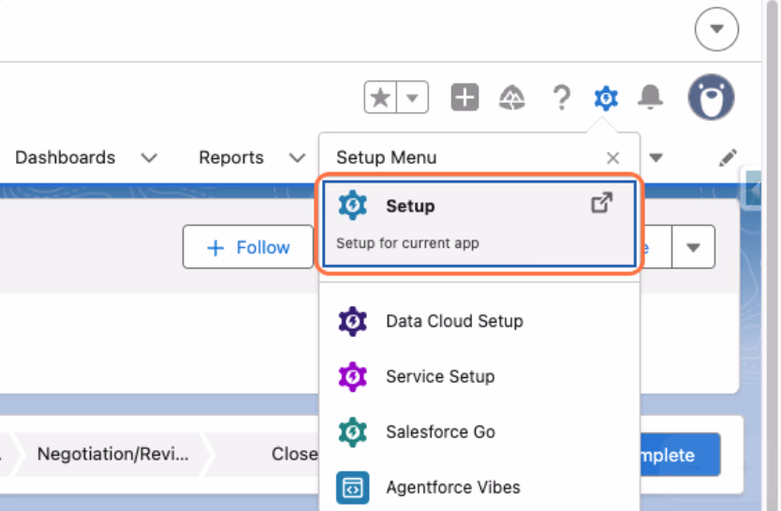Open Service Setup

pos(479,376)
